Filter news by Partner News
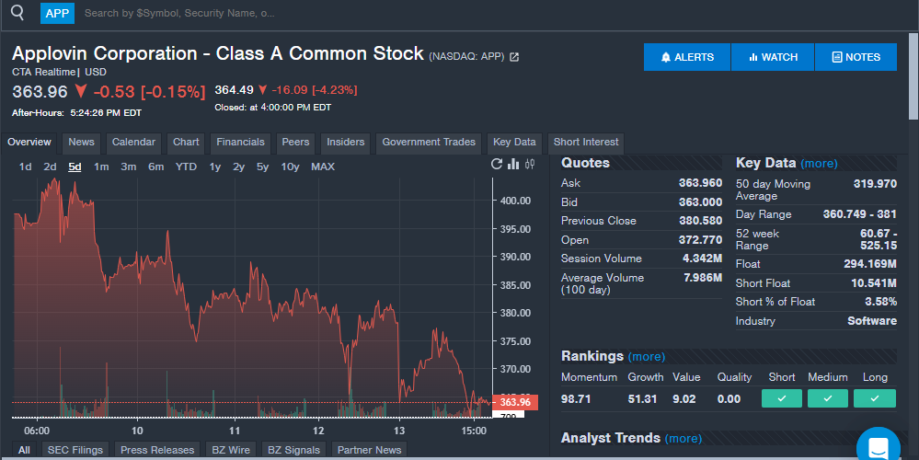The height and width of the screenshot is (460, 919). click(369, 450)
